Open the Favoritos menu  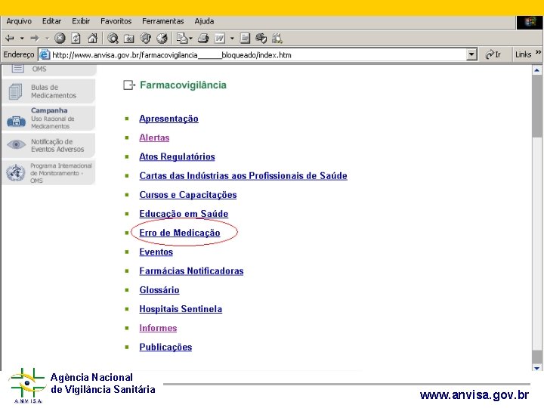[116, 21]
